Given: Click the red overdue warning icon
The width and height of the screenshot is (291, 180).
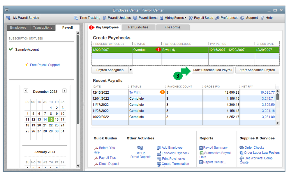Looking at the screenshot, I should (x=158, y=50).
